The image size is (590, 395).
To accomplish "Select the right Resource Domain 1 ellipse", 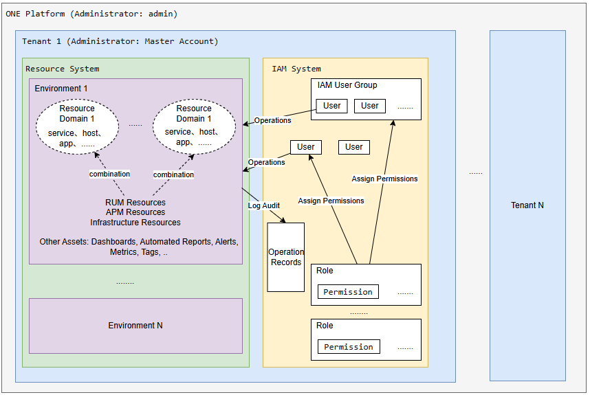I will tap(194, 126).
